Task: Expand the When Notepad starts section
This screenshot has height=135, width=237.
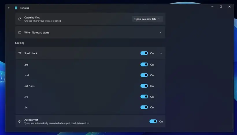Action: [x=161, y=32]
